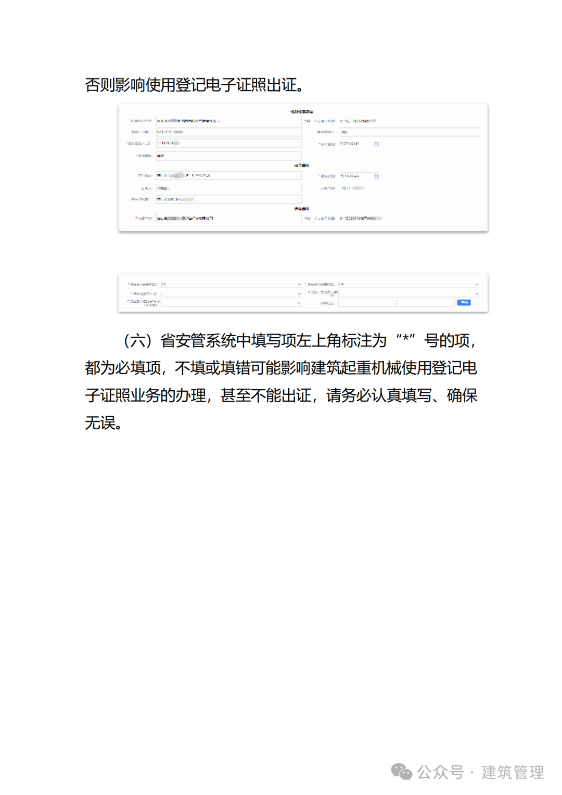Click the contact person field on the right column
Viewport: 562px width, 795px height.
pos(411,132)
